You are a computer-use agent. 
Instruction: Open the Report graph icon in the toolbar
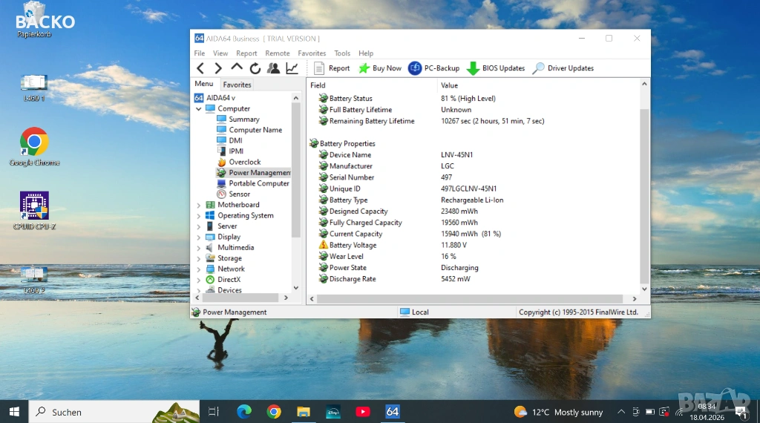[x=292, y=68]
